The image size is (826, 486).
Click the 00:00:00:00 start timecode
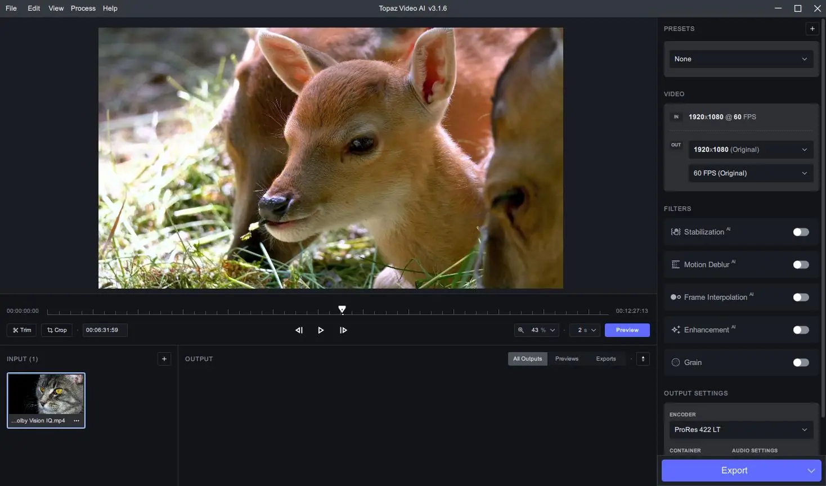point(23,311)
